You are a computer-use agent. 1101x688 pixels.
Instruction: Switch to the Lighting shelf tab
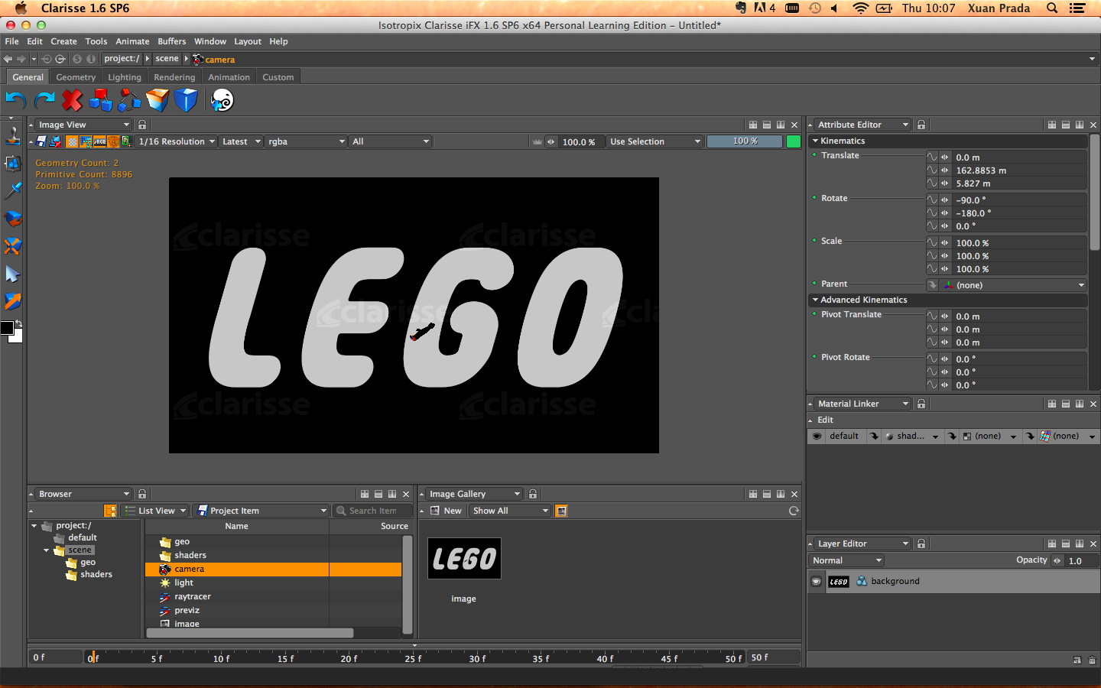(125, 77)
